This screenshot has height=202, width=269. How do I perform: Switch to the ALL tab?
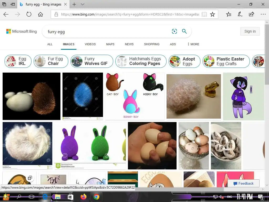coord(50,44)
